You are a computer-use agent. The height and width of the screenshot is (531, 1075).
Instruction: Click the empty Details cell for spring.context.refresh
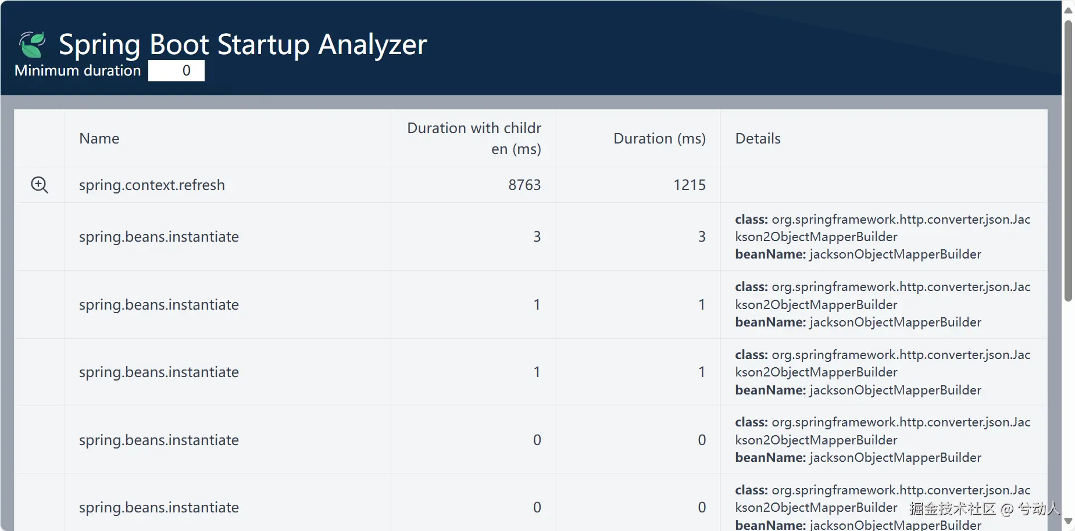coord(883,185)
